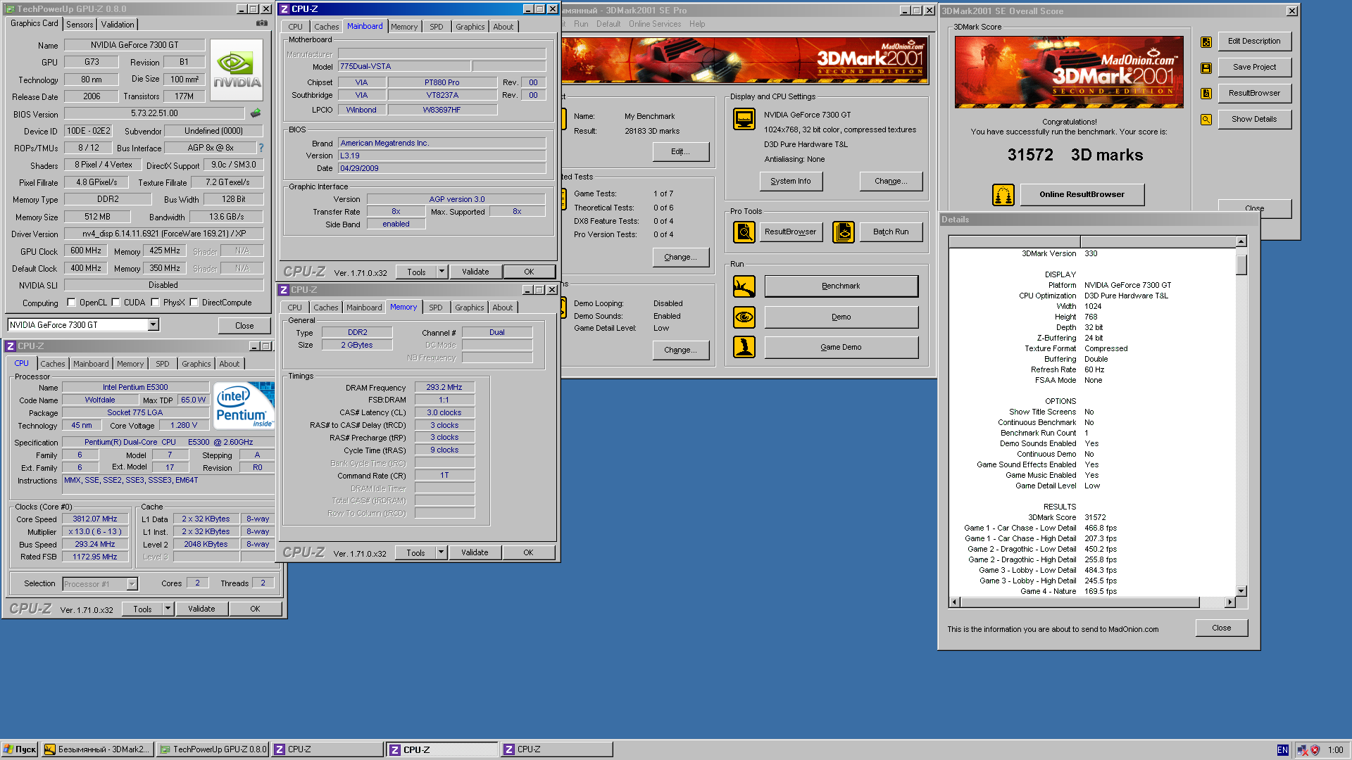The image size is (1352, 760).
Task: Open the Validation tab in GPU-Z
Action: 118,25
